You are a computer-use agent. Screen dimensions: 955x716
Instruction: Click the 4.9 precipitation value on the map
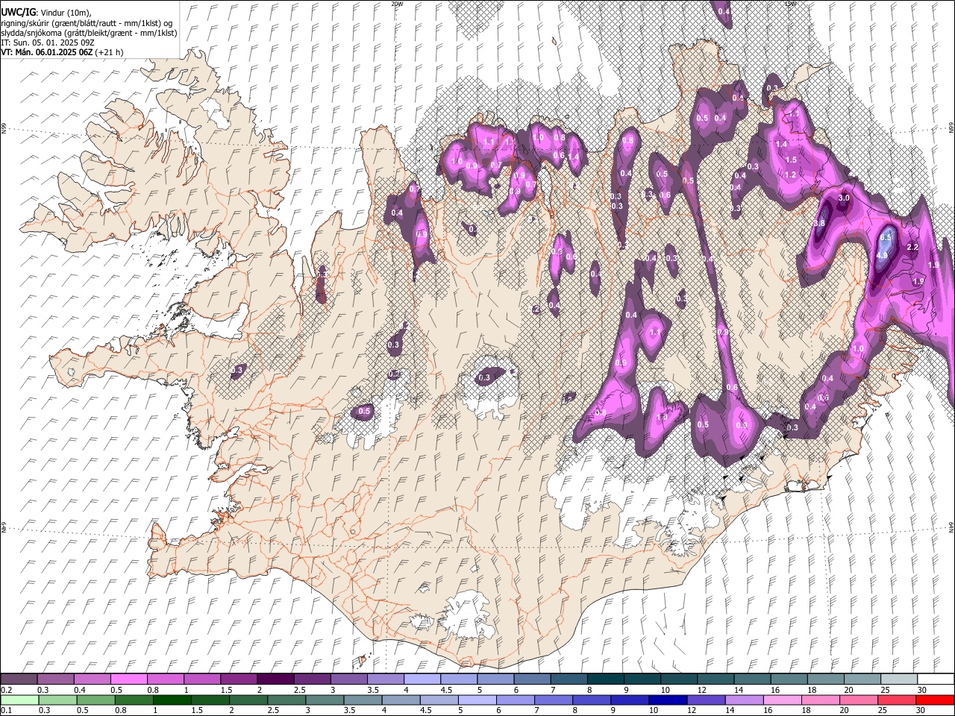(882, 255)
